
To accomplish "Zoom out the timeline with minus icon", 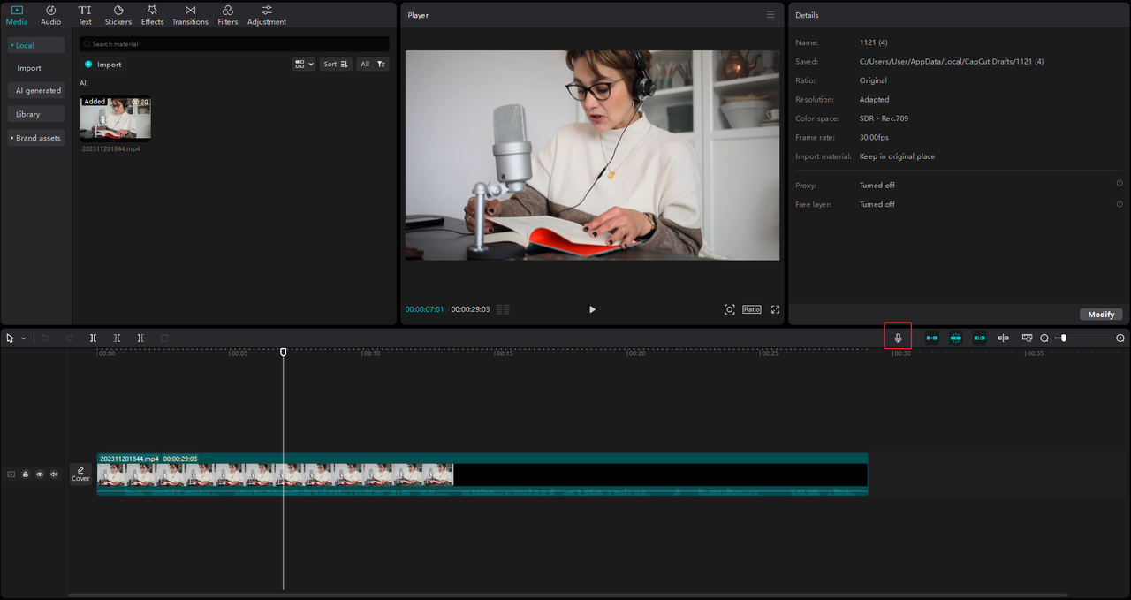I will (x=1044, y=338).
